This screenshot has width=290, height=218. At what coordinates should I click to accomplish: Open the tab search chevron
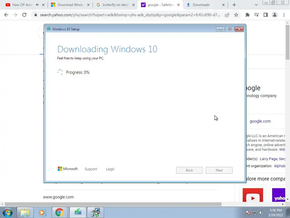coord(256,5)
